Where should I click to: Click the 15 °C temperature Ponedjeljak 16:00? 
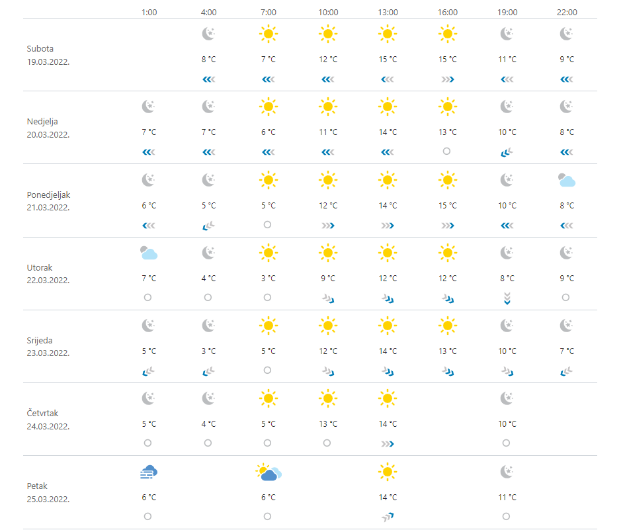point(447,206)
